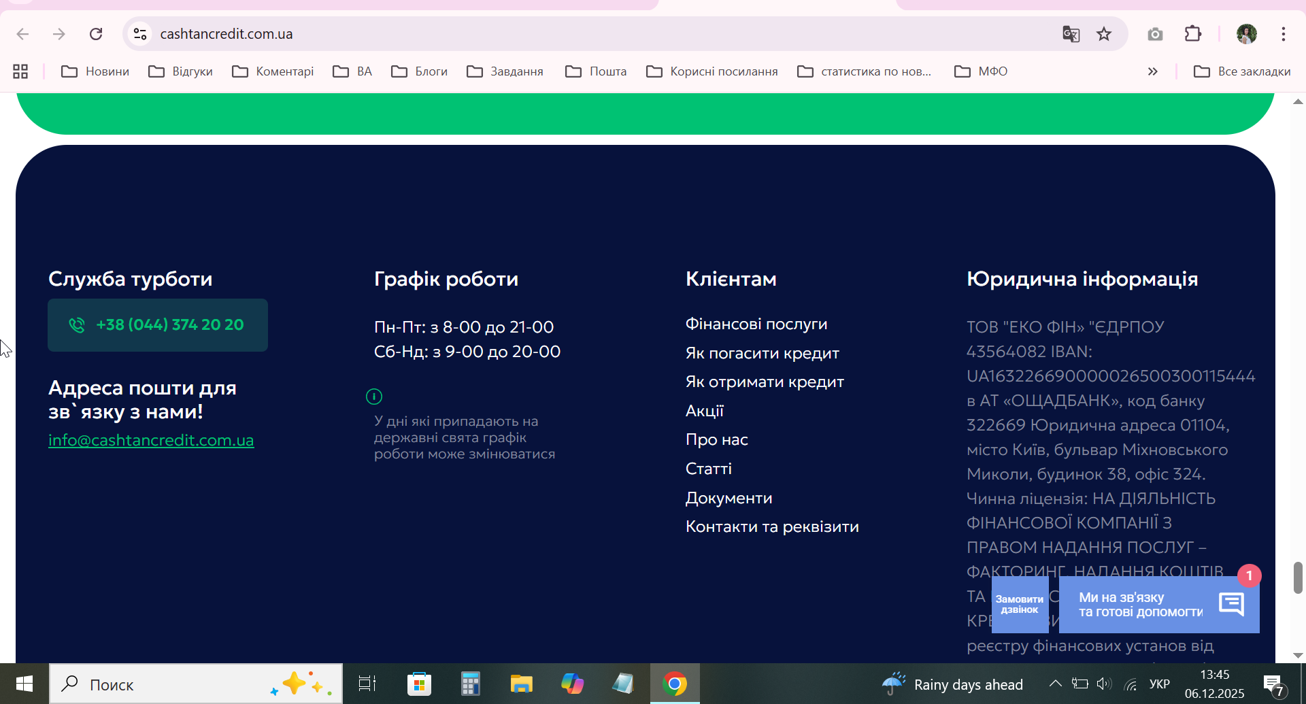This screenshot has height=704, width=1306.
Task: Open the Як отримати кредит link
Action: [765, 382]
